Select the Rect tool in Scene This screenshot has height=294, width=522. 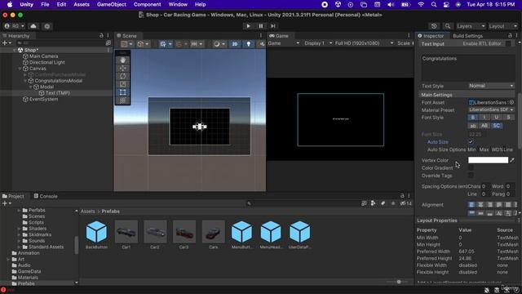pyautogui.click(x=123, y=92)
